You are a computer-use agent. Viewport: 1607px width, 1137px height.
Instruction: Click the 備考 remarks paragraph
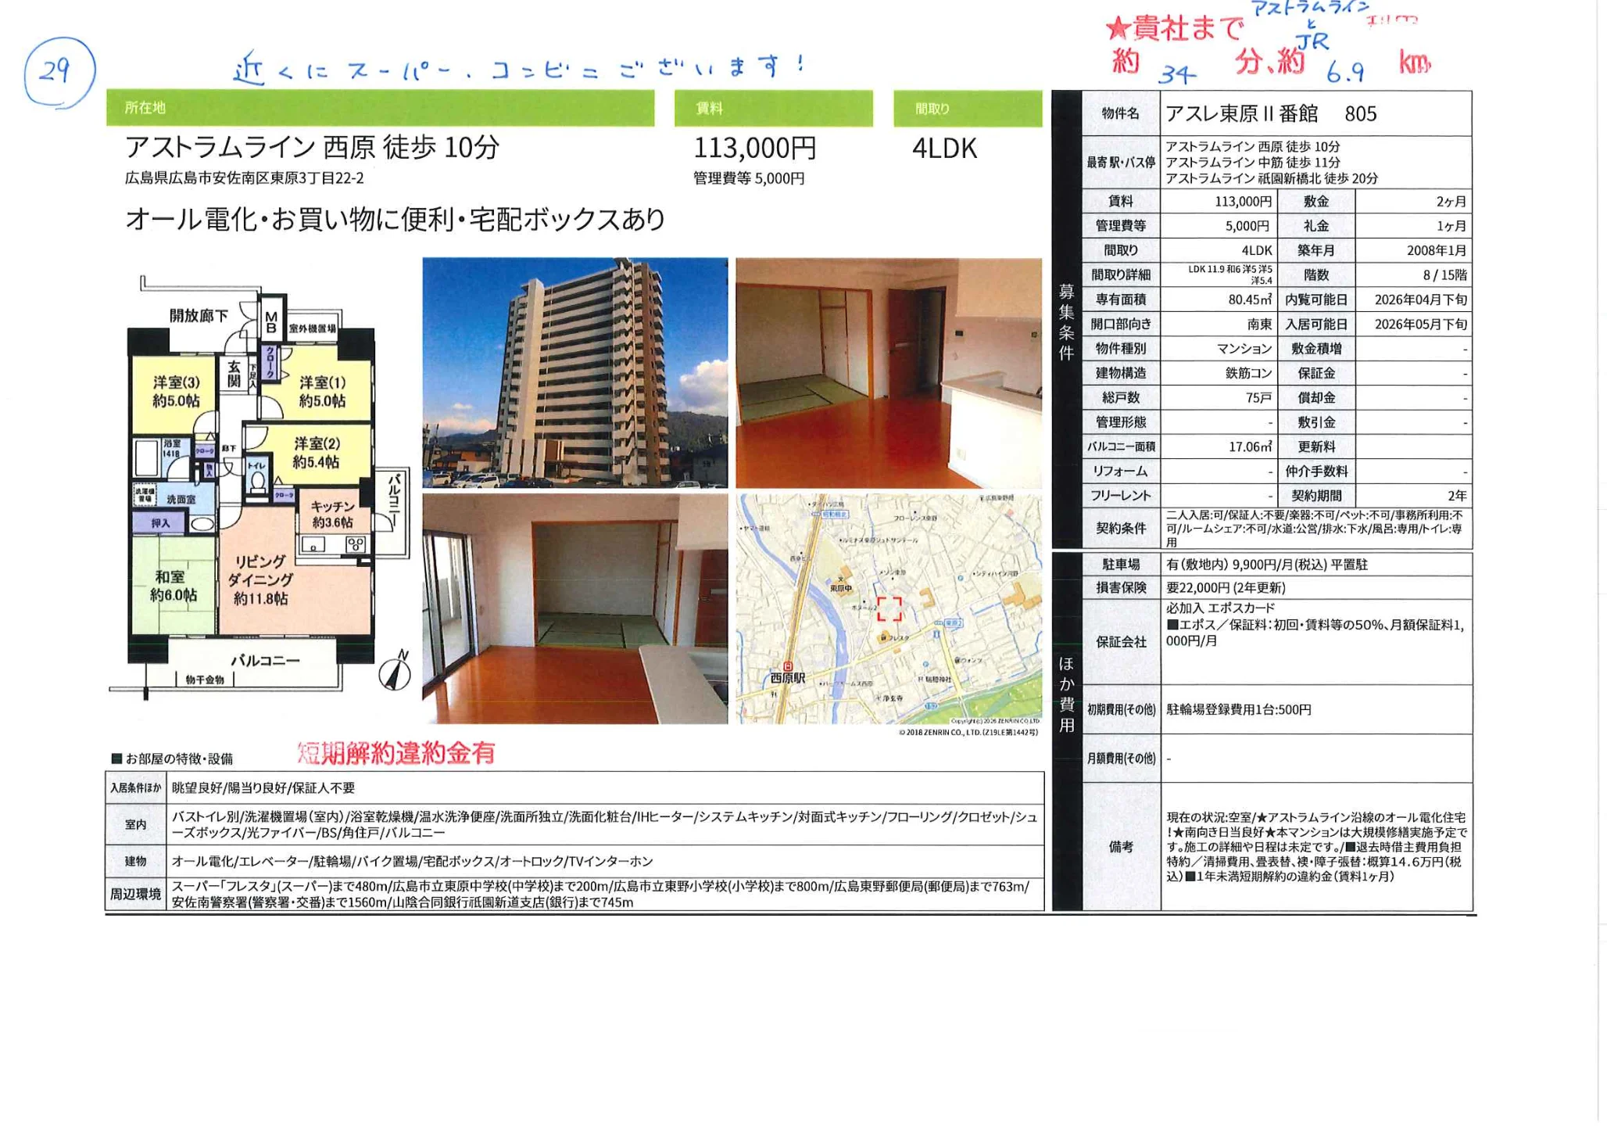[1316, 847]
